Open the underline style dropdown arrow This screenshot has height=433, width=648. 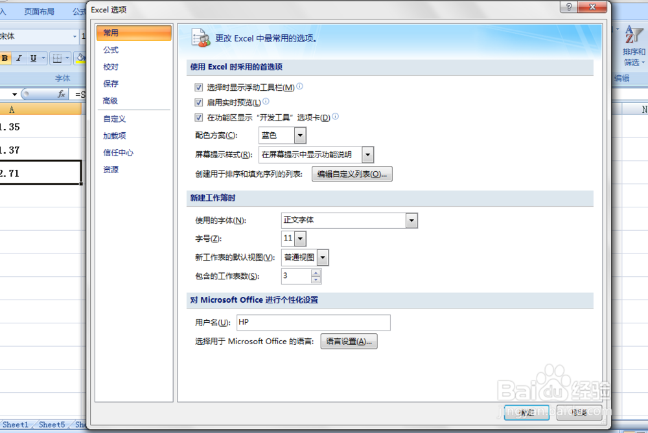pyautogui.click(x=43, y=58)
